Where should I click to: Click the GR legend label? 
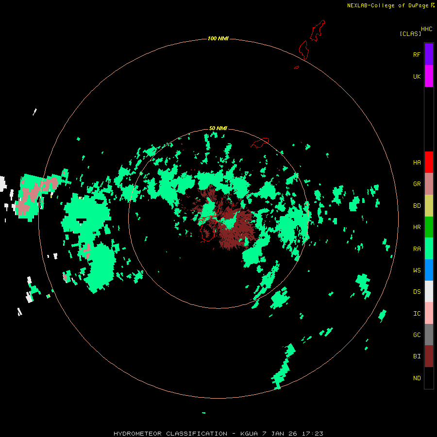coord(417,184)
